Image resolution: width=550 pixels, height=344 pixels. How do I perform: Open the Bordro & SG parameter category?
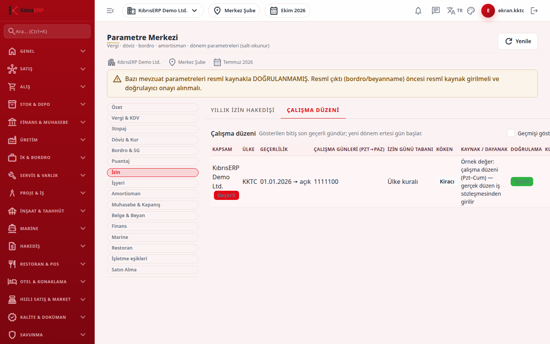pyautogui.click(x=153, y=151)
